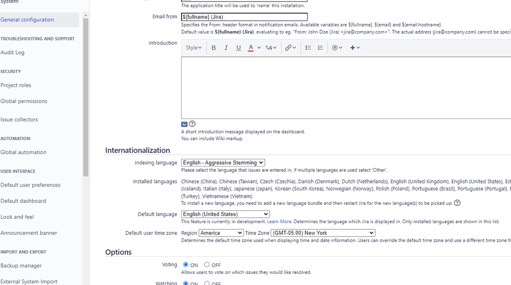Click the AUTOMATION sidebar heading

pos(15,138)
